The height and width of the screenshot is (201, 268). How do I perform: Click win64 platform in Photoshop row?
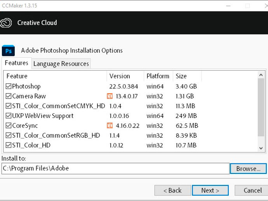point(155,87)
